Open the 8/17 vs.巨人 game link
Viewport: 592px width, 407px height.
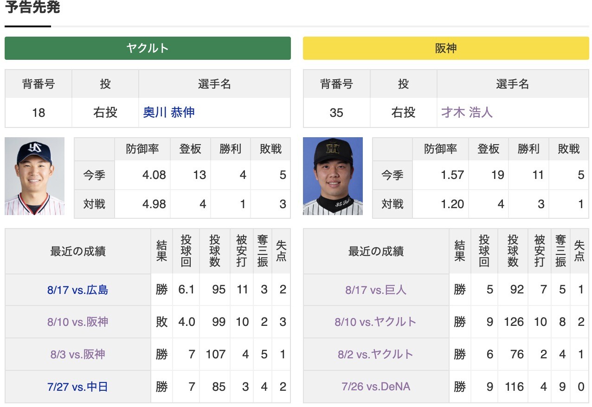coord(376,290)
